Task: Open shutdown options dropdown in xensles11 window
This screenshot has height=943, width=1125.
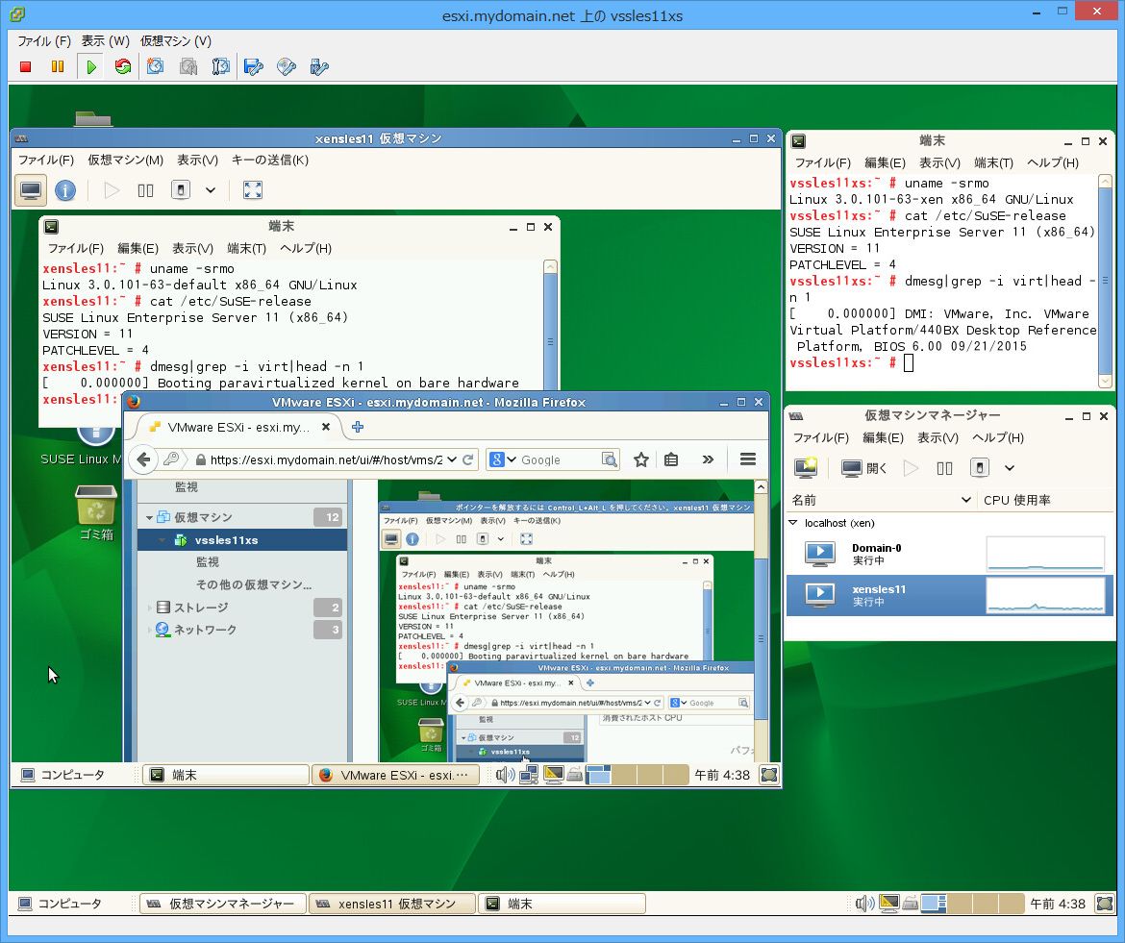Action: pos(211,190)
